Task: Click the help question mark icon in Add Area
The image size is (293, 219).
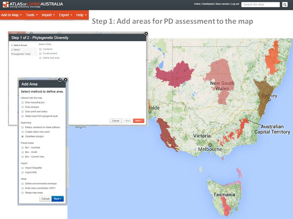Action: [x=60, y=80]
